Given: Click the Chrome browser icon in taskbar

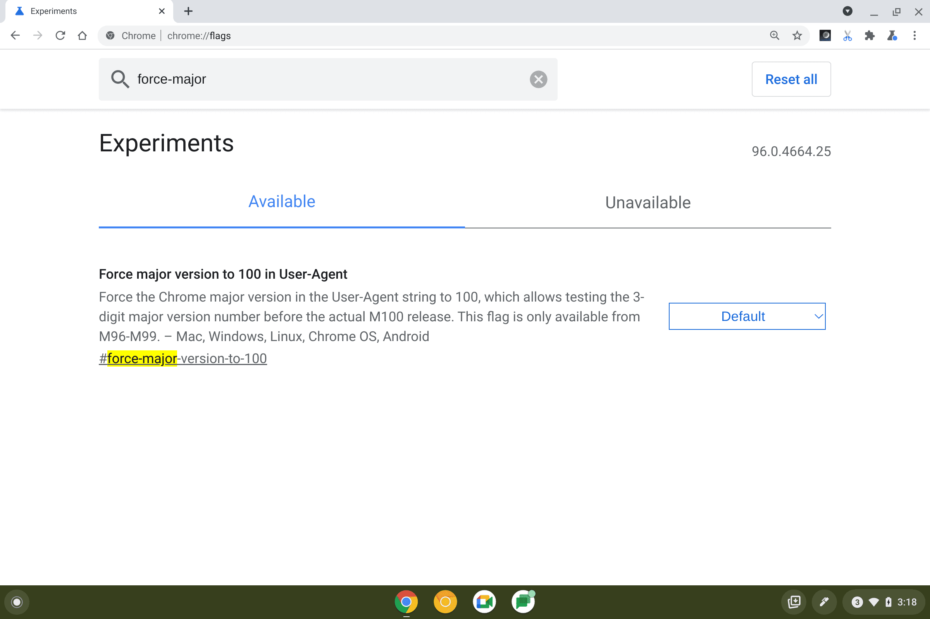Looking at the screenshot, I should tap(406, 601).
